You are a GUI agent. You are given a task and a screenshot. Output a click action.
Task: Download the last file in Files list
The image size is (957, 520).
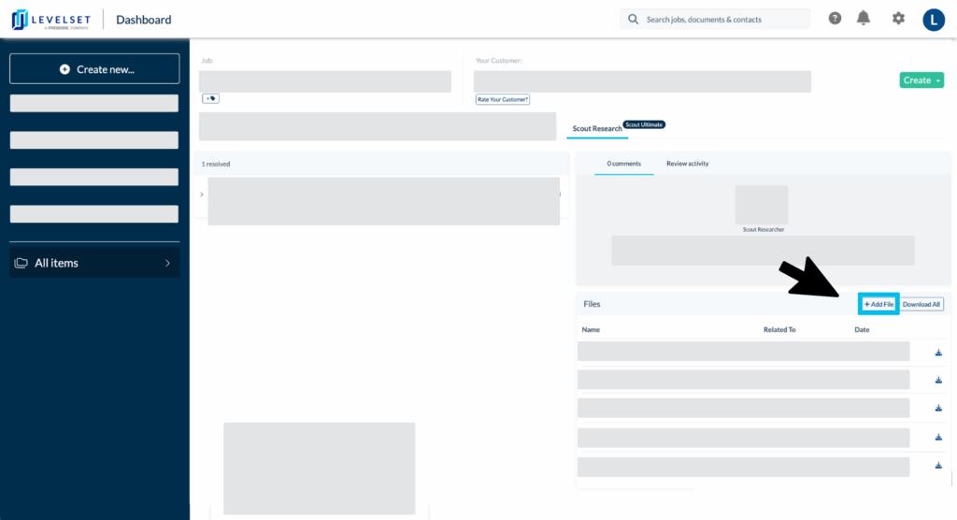[938, 465]
